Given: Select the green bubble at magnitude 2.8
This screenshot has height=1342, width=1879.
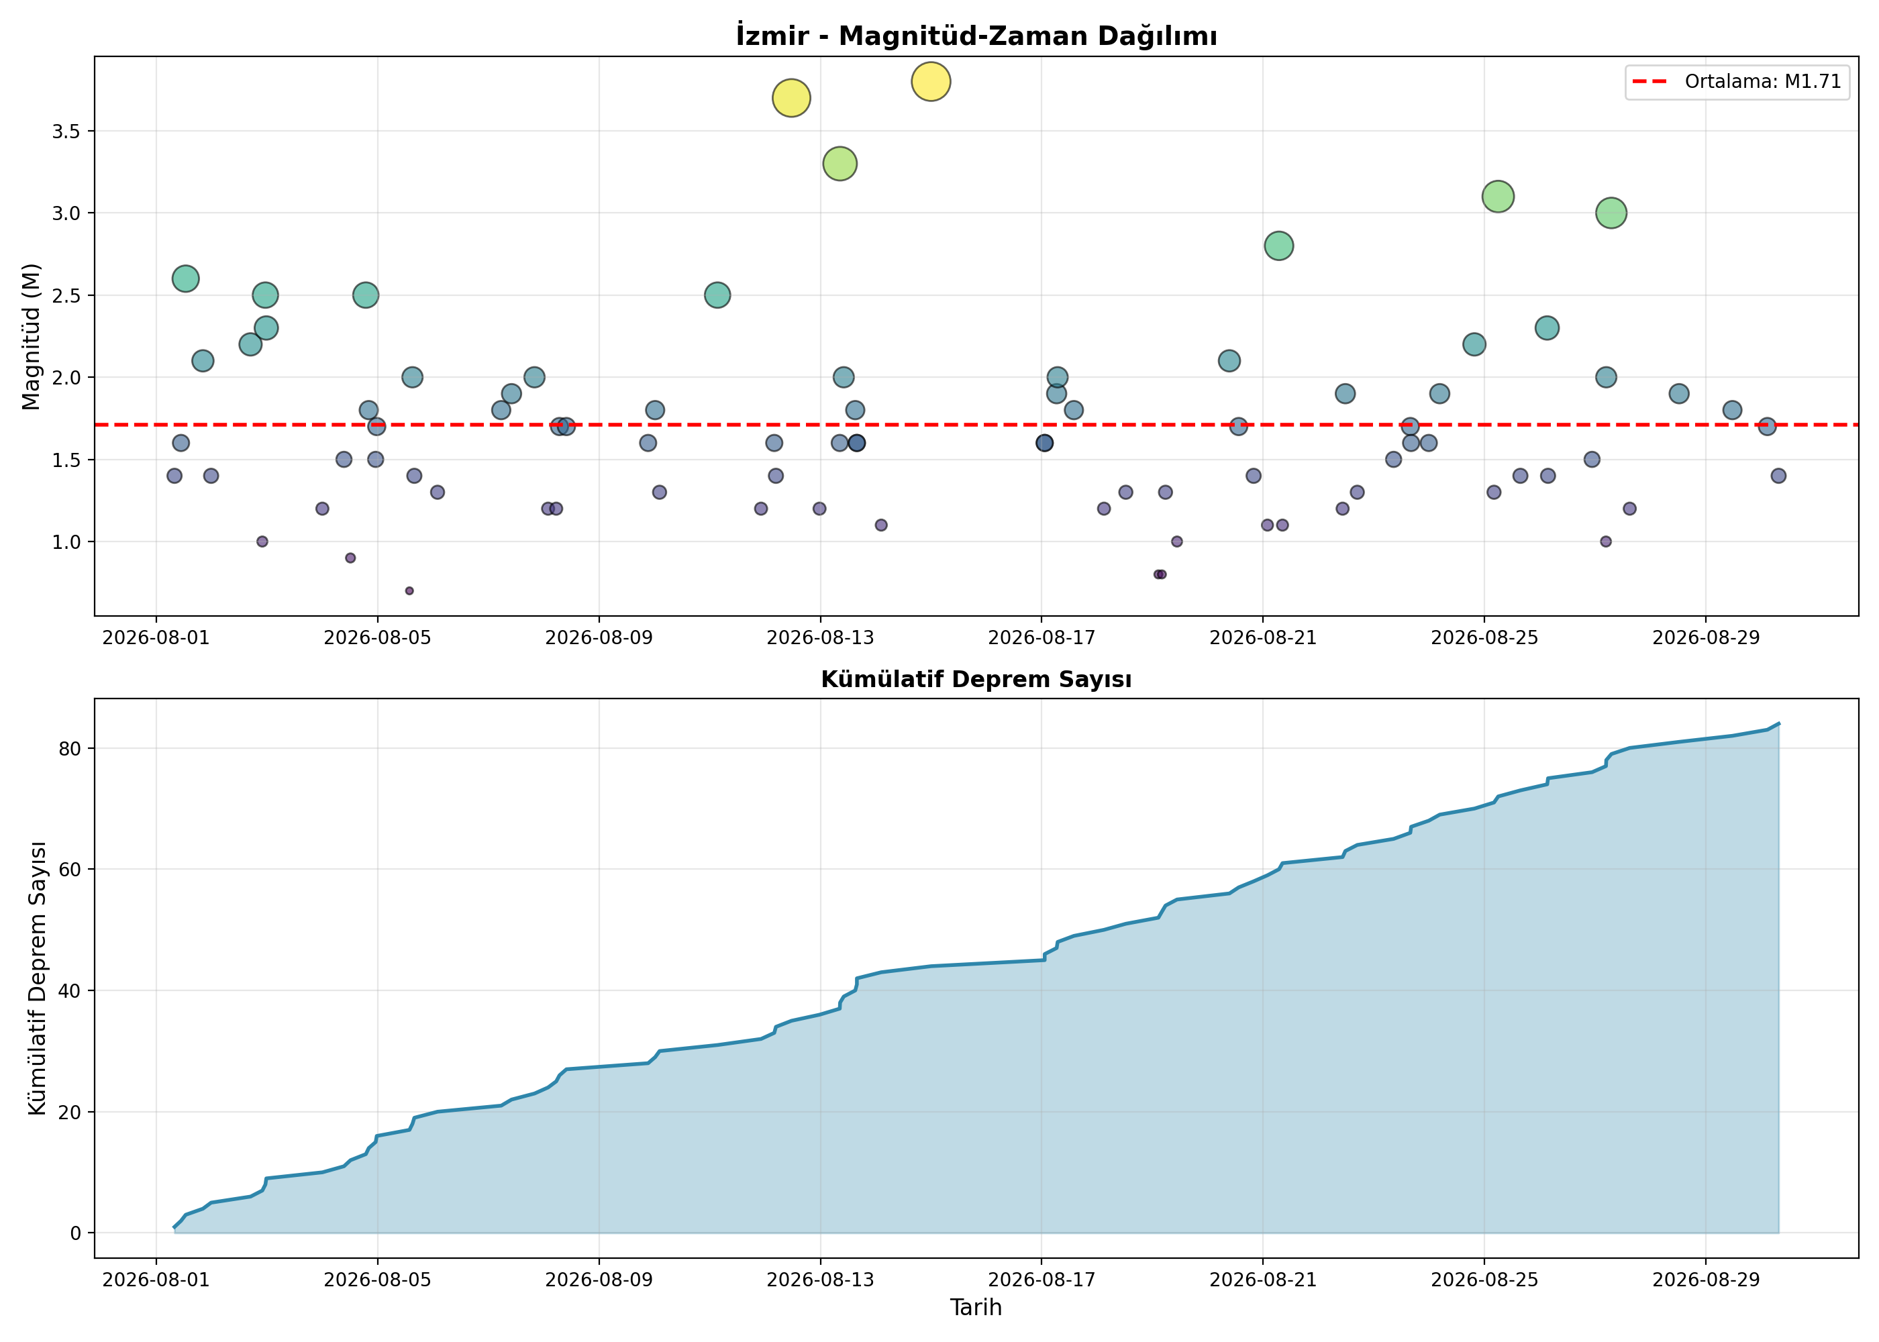Looking at the screenshot, I should pyautogui.click(x=1279, y=246).
